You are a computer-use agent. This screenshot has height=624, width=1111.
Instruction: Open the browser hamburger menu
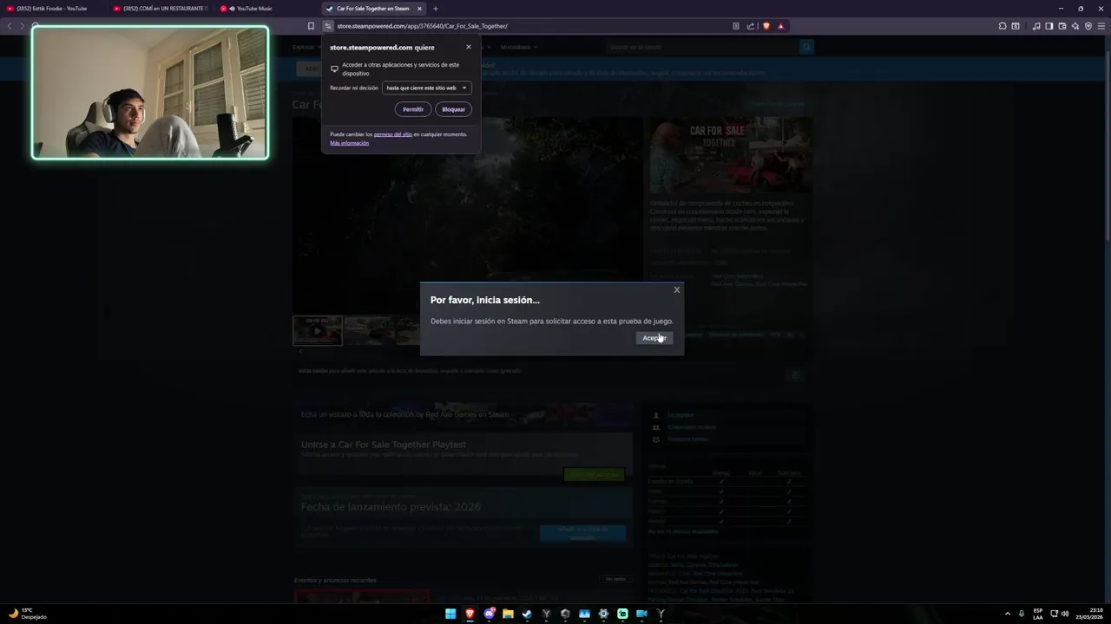1101,26
